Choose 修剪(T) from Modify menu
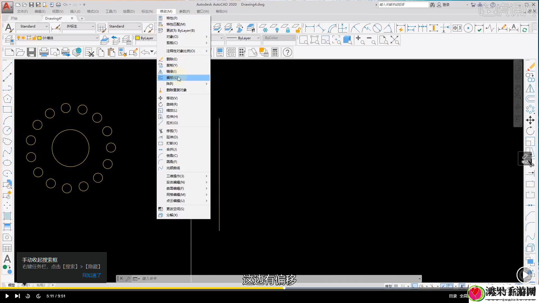Screen dimensions: 539x303 tap(184, 131)
